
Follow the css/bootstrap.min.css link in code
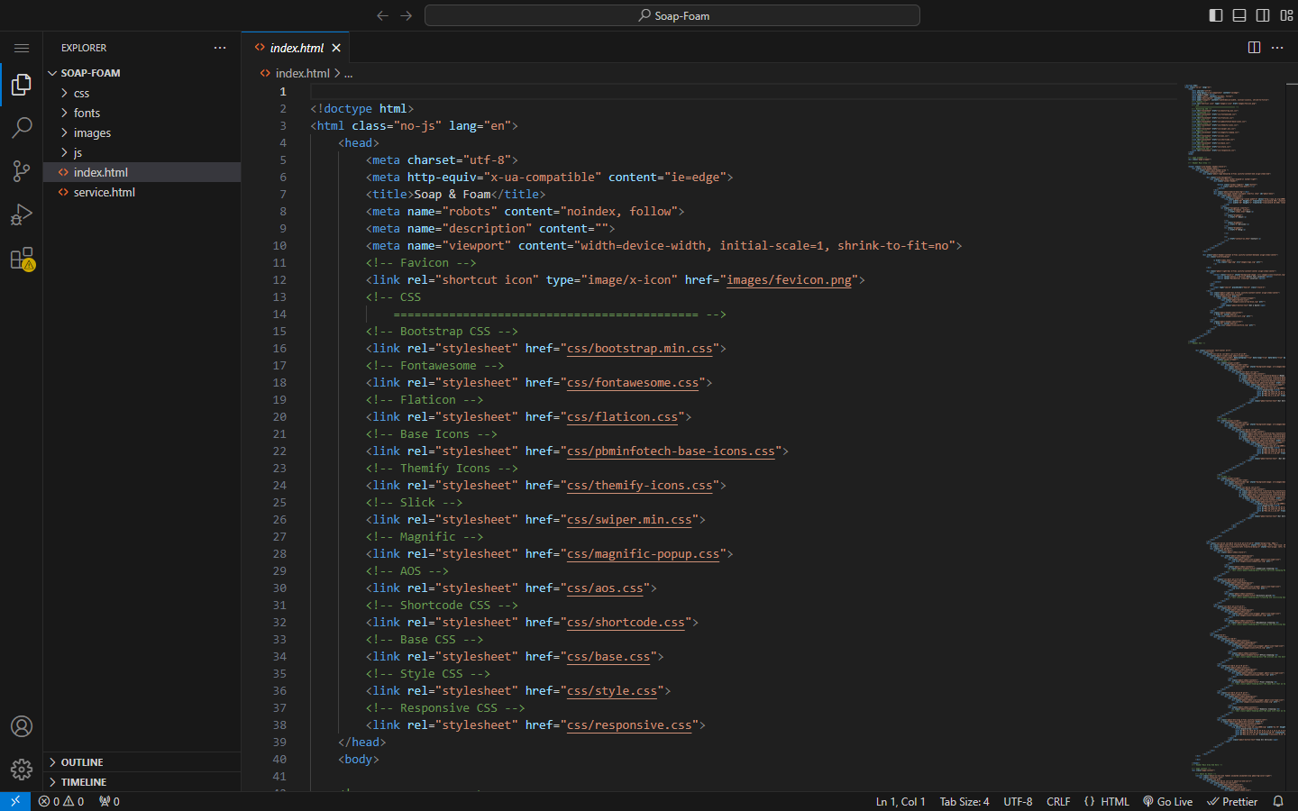639,349
